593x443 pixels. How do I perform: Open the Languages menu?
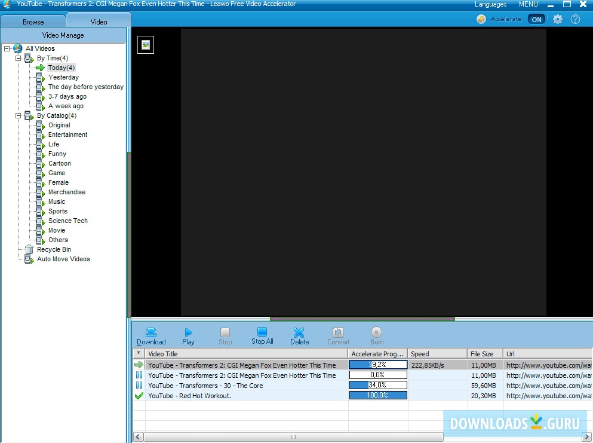point(490,4)
